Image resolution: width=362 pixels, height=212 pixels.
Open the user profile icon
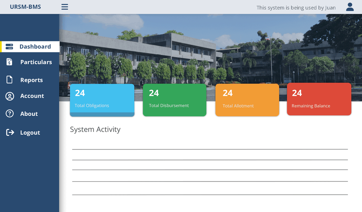[x=350, y=7]
